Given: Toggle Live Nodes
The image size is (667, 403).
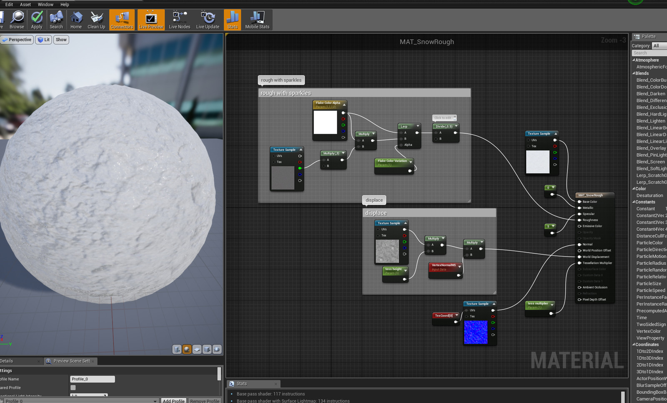Looking at the screenshot, I should coord(179,20).
